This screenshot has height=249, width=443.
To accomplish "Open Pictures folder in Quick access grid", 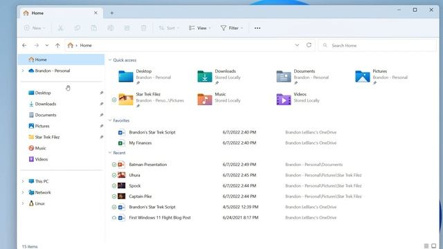I will click(x=381, y=77).
